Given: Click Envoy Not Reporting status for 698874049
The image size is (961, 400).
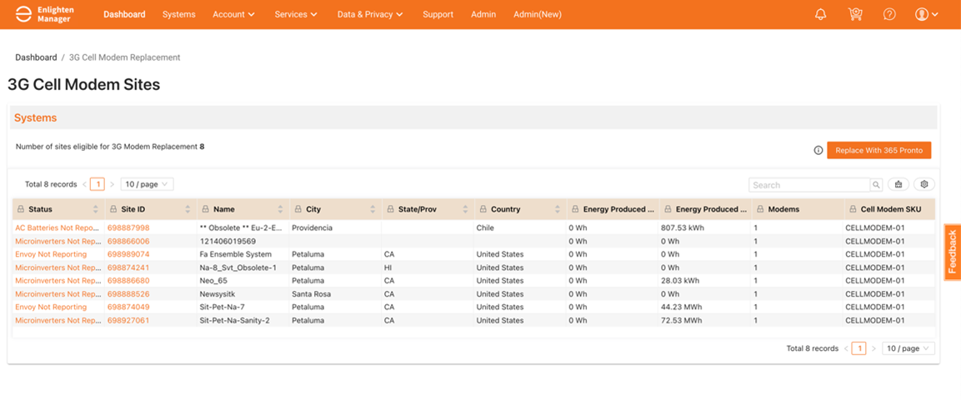Looking at the screenshot, I should coord(51,307).
